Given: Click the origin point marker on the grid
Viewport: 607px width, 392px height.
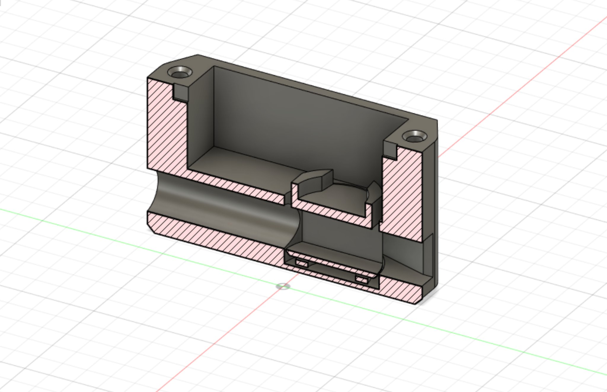Looking at the screenshot, I should pyautogui.click(x=283, y=286).
